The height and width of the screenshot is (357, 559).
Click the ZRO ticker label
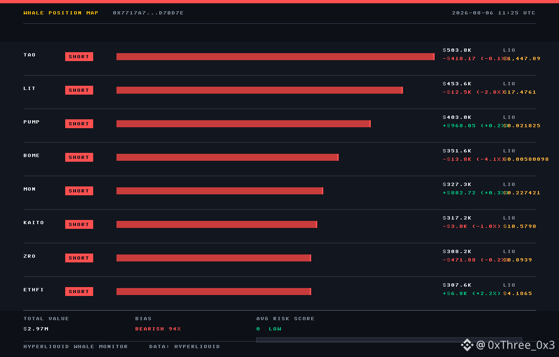pyautogui.click(x=30, y=256)
